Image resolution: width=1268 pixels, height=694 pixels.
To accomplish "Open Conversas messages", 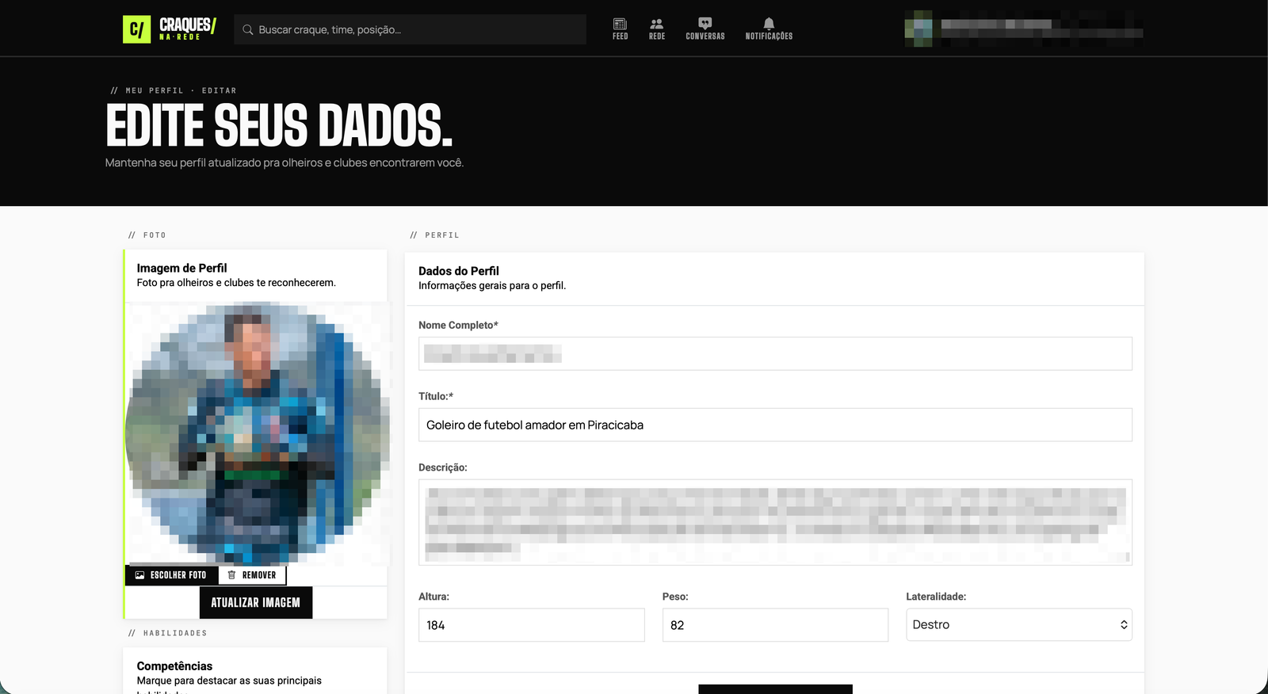I will 705,29.
